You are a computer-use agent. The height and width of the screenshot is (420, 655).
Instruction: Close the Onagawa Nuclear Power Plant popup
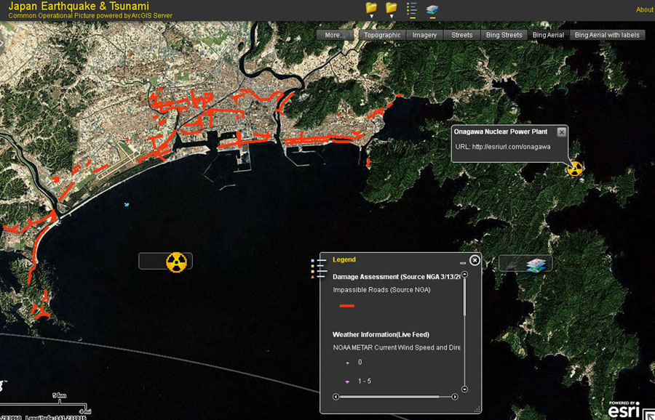click(x=561, y=132)
